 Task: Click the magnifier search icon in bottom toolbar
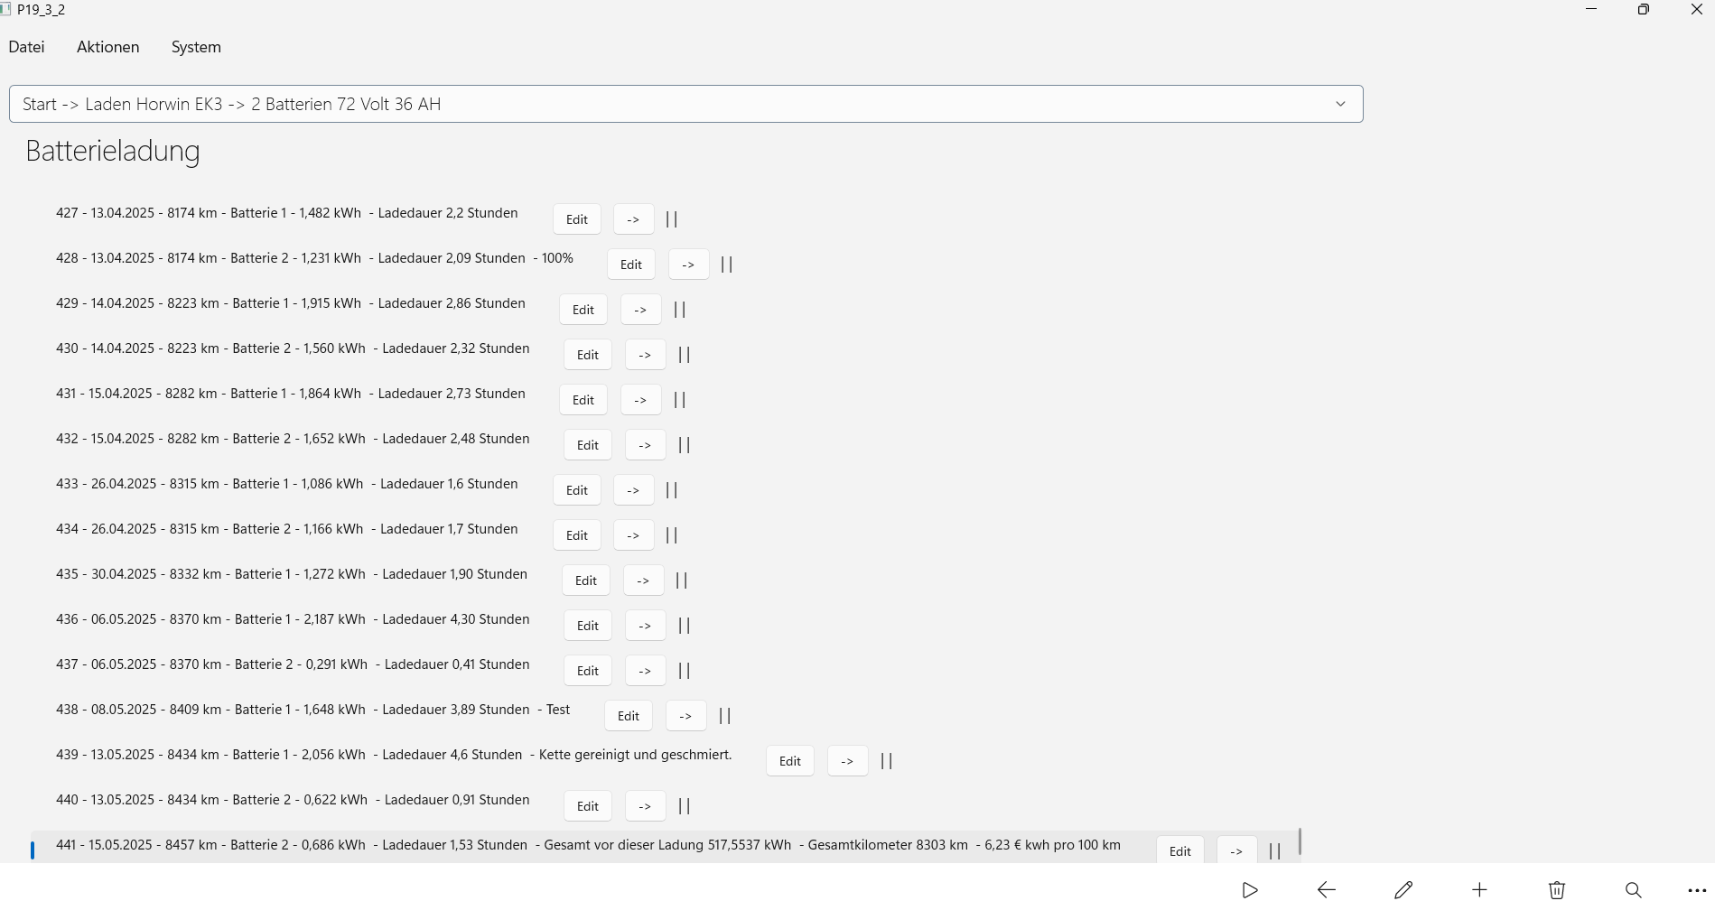tap(1634, 890)
